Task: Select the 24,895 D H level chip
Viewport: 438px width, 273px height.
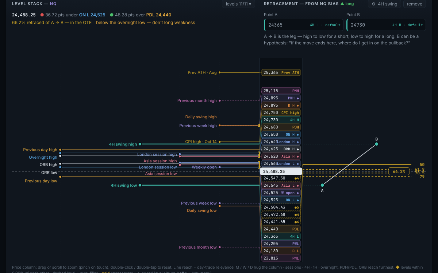Action: pos(281,105)
